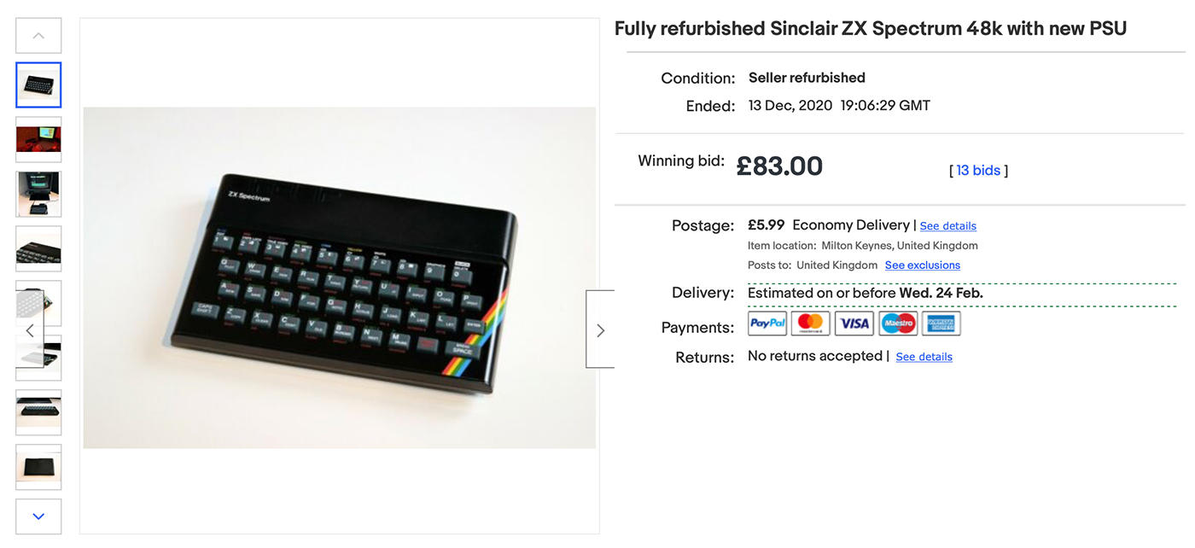Click the main ZX Spectrum product photo
Image resolution: width=1195 pixels, height=548 pixels.
[x=339, y=277]
